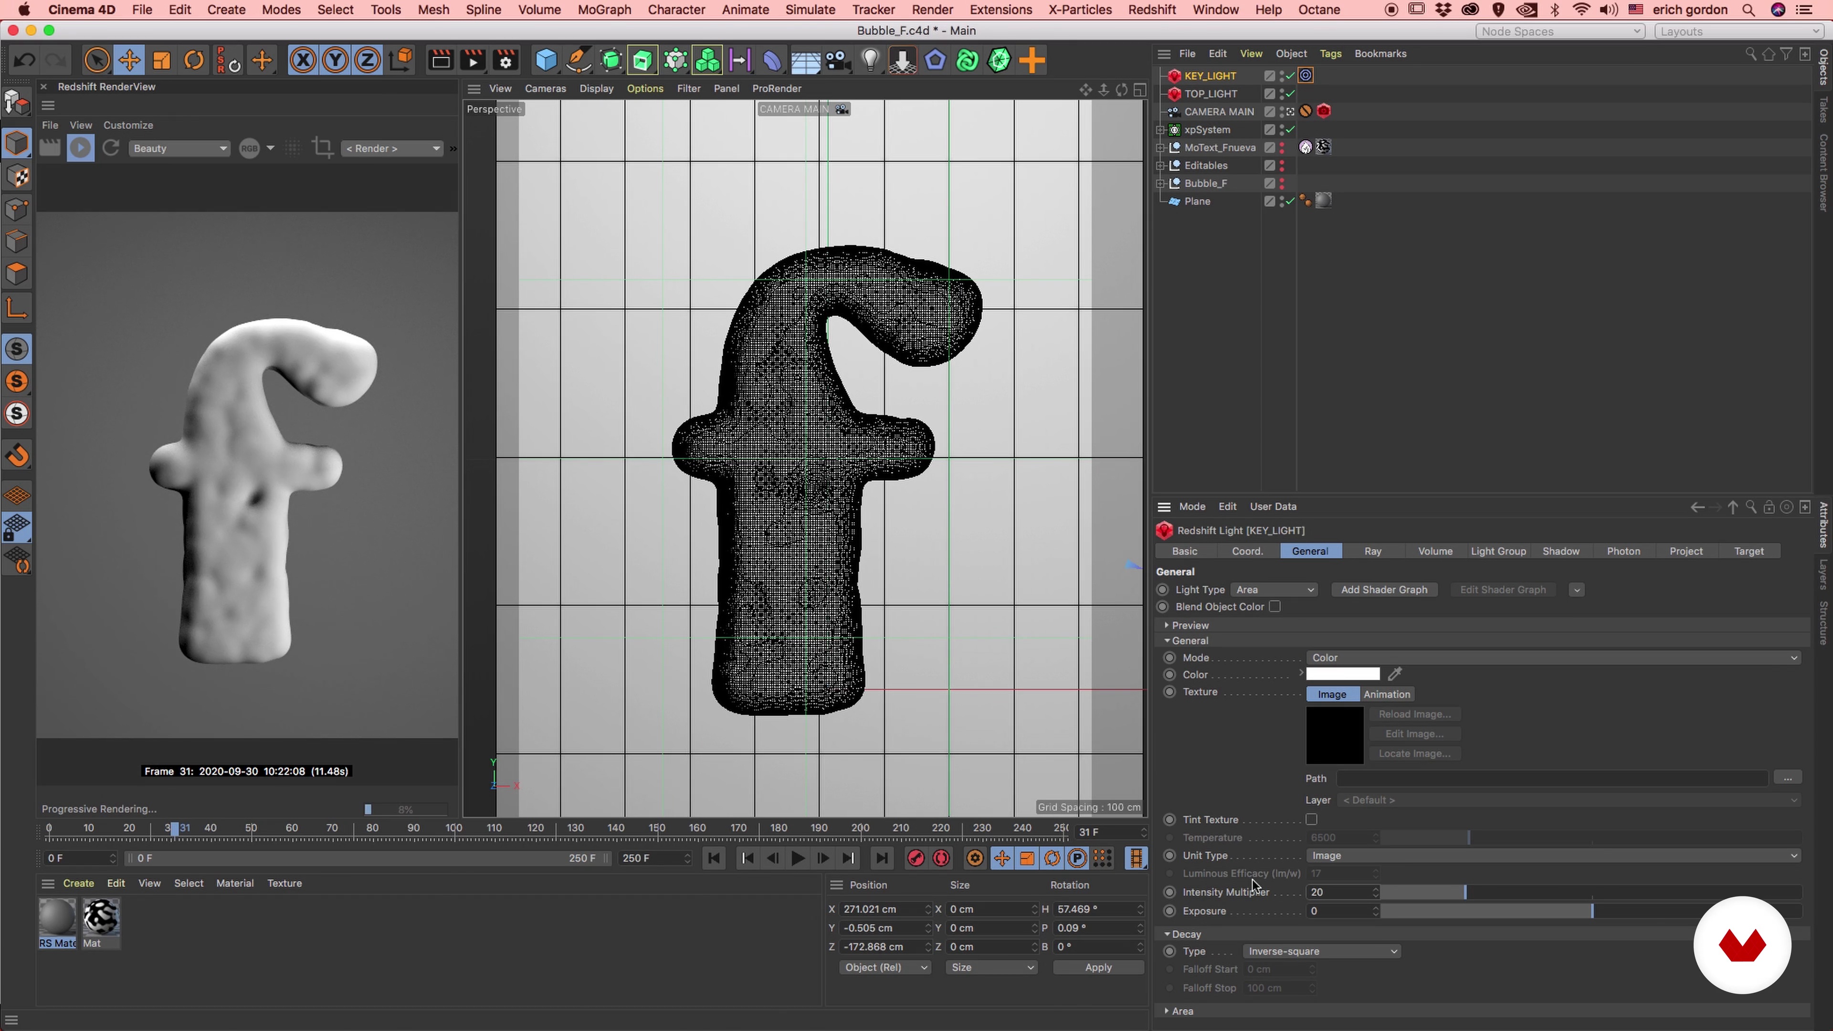
Task: Start Redshift RenderView IPR play button
Action: click(80, 148)
